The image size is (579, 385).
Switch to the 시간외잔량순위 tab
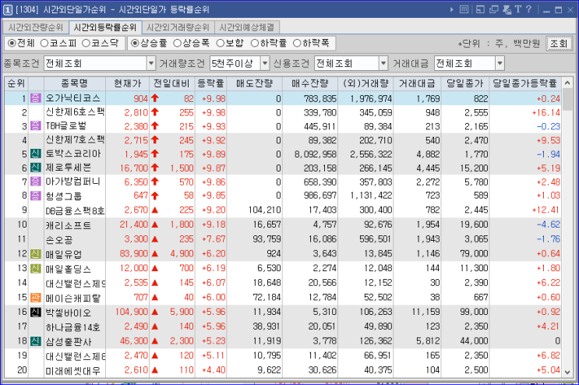point(35,27)
